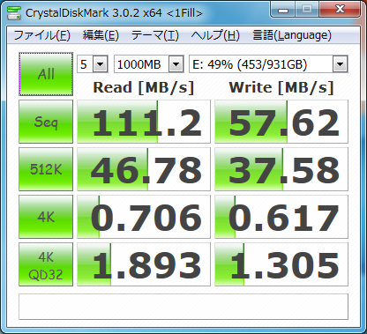Minimize the CrystalDiskMark window
Screen dimensions: 367x334
click(283, 10)
